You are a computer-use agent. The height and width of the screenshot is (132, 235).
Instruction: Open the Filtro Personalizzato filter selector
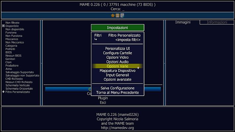tap(117, 35)
